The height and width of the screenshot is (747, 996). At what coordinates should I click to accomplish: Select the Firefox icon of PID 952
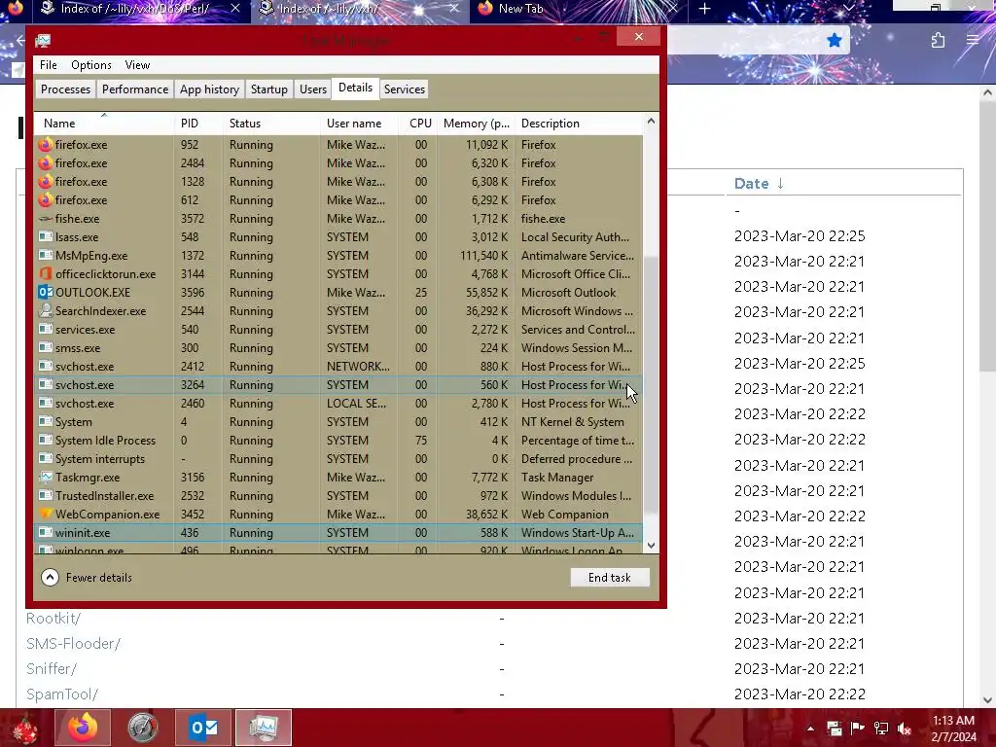point(45,145)
